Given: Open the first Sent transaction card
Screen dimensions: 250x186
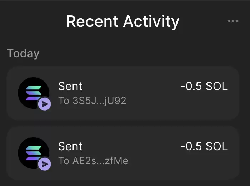Looking at the screenshot, I should [x=123, y=93].
